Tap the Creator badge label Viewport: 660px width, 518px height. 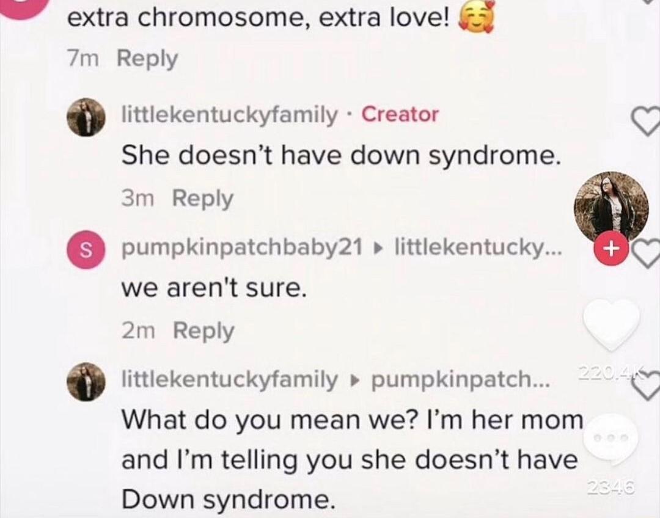(x=400, y=115)
